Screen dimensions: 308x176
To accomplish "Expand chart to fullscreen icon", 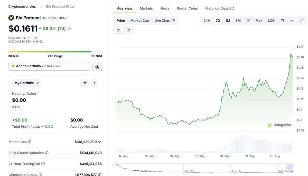I will (x=302, y=20).
